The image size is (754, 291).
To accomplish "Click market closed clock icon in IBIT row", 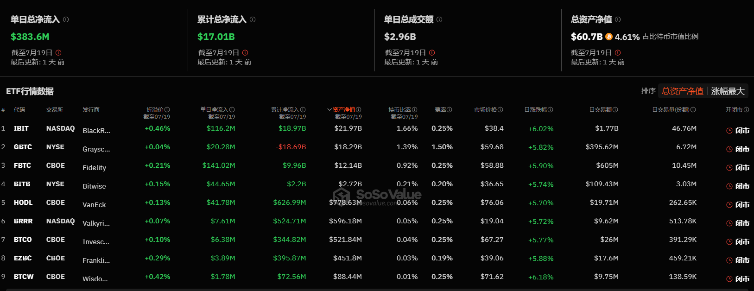I will (729, 131).
